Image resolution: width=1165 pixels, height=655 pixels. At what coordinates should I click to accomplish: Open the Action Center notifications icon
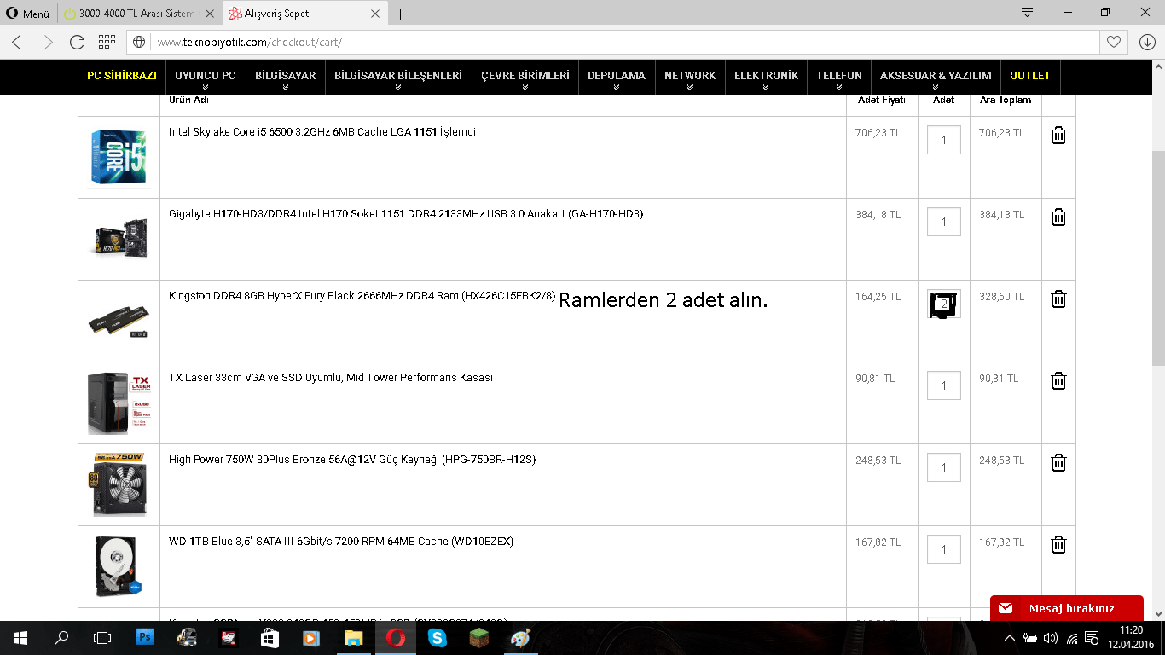pyautogui.click(x=1093, y=638)
